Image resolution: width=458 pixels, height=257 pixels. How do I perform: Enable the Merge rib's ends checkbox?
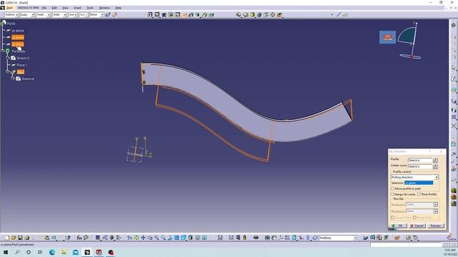(x=392, y=194)
